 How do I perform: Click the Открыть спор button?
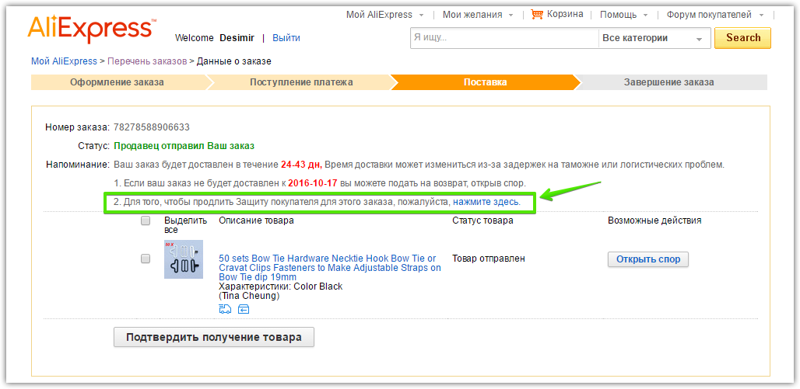tap(648, 259)
